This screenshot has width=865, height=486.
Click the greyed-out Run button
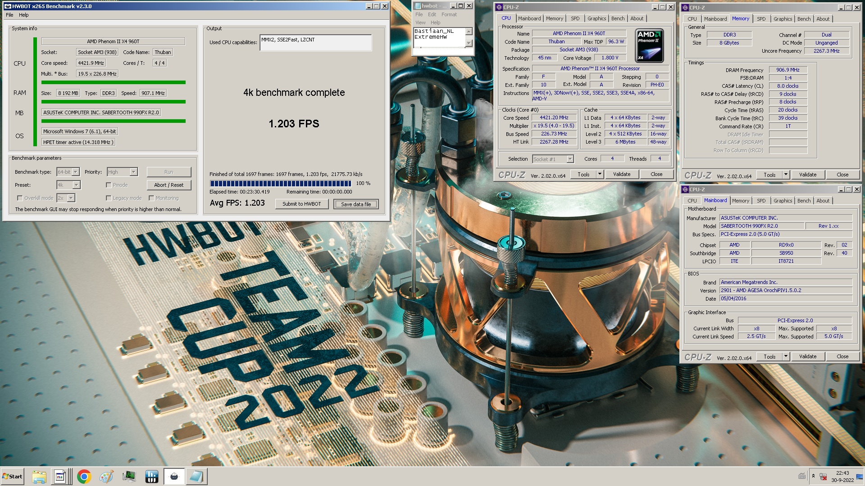[x=169, y=172]
